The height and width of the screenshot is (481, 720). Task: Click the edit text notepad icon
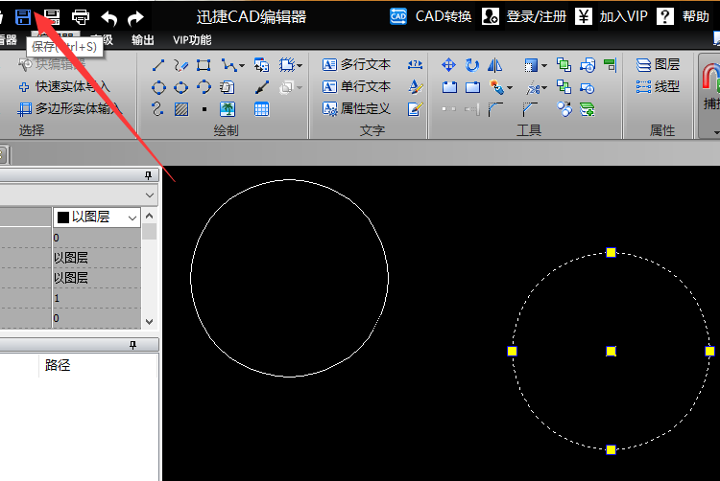point(415,109)
